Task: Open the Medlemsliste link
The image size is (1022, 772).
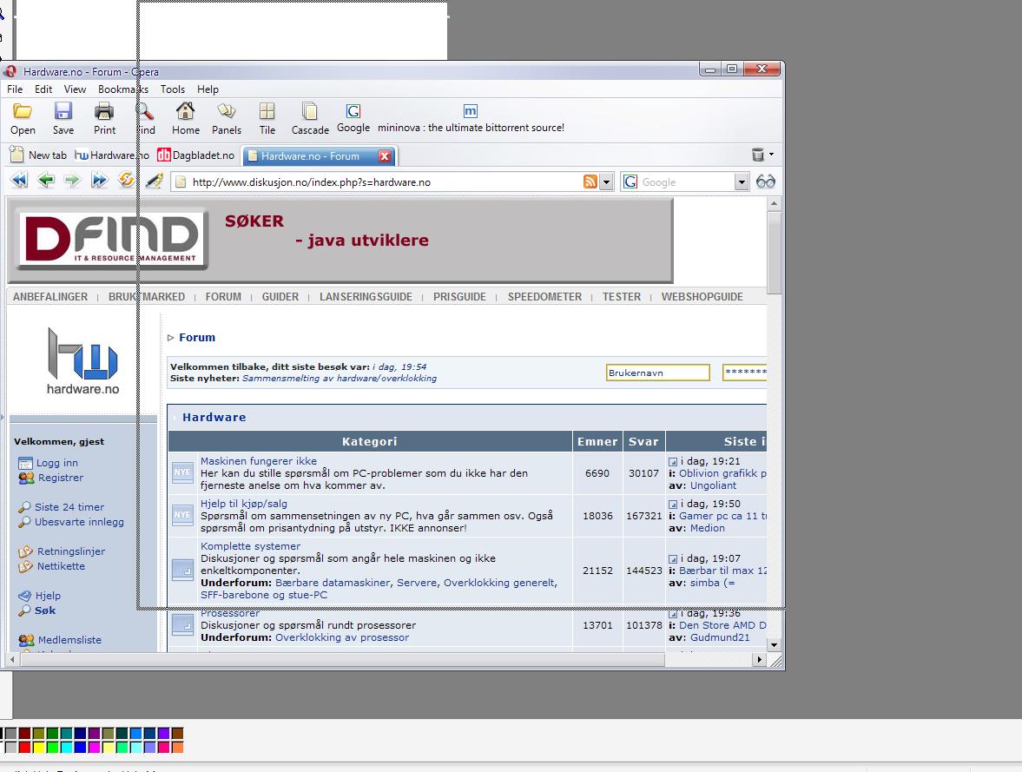Action: pos(69,640)
